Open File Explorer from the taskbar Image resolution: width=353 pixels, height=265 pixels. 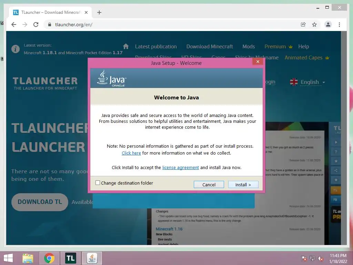click(28, 258)
